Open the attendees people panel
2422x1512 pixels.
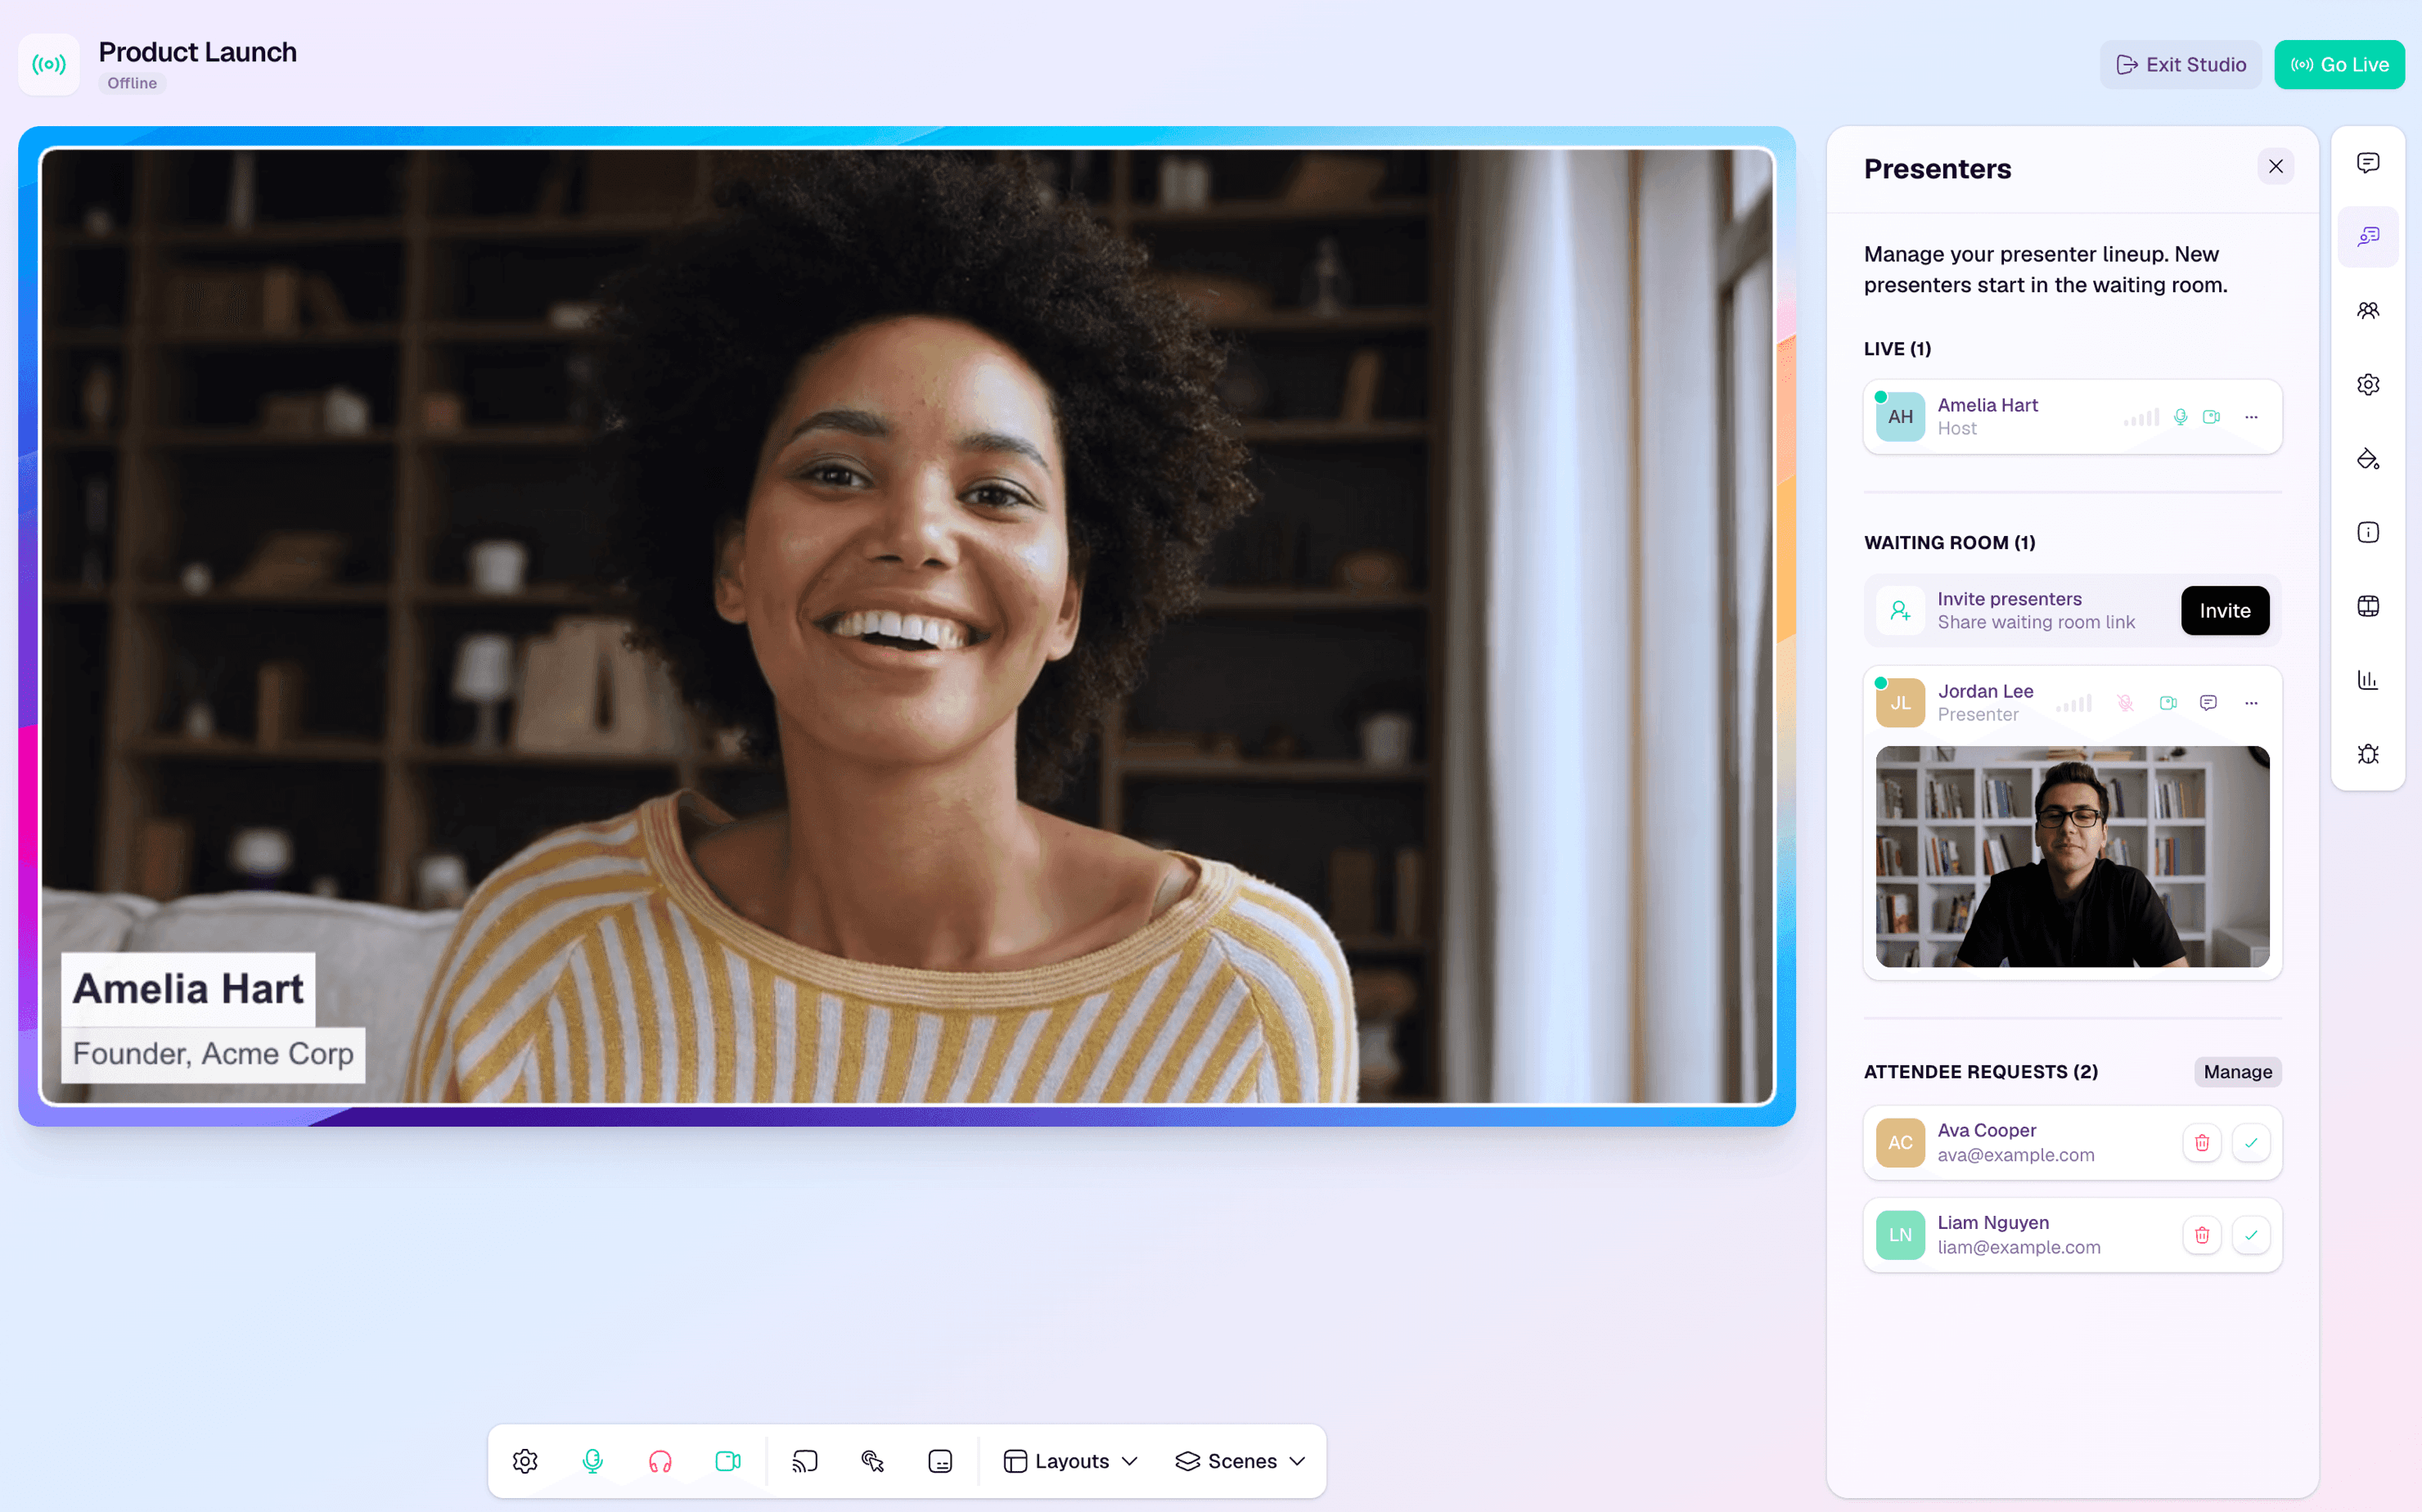(x=2367, y=311)
